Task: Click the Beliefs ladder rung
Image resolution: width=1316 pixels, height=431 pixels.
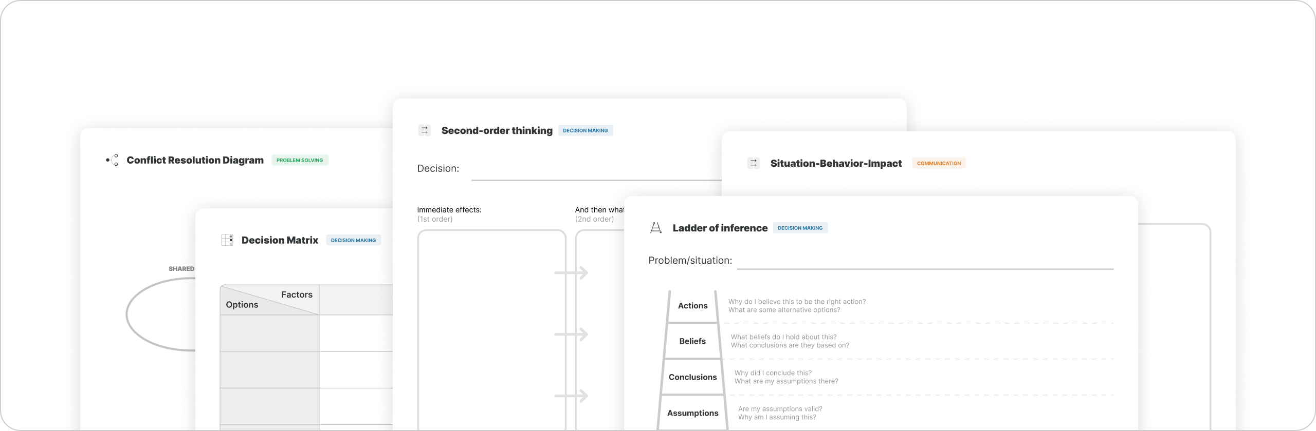Action: (x=692, y=341)
